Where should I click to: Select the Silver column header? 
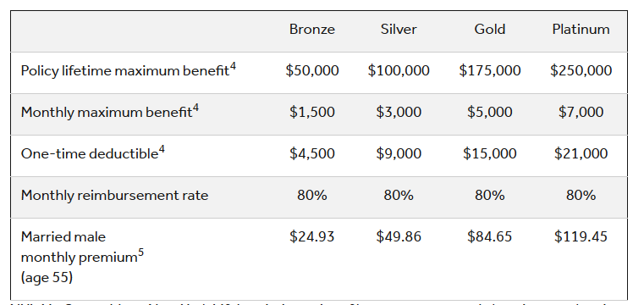399,30
